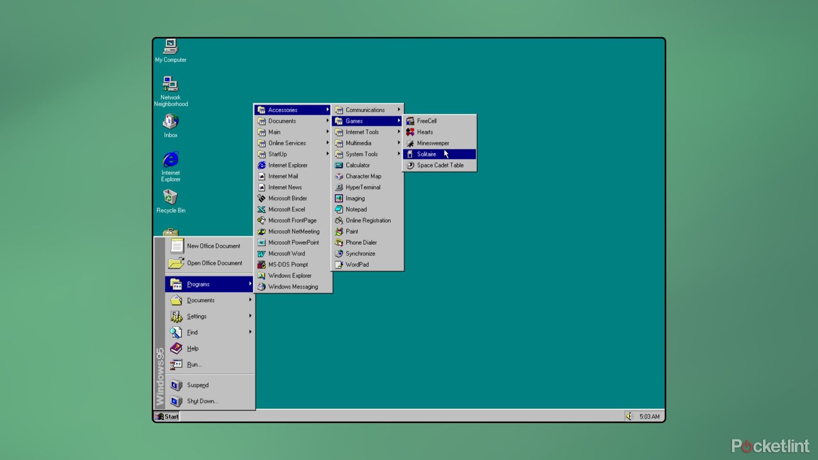Screen dimensions: 818x460
Task: Click the volume speaker tray icon
Action: point(629,417)
